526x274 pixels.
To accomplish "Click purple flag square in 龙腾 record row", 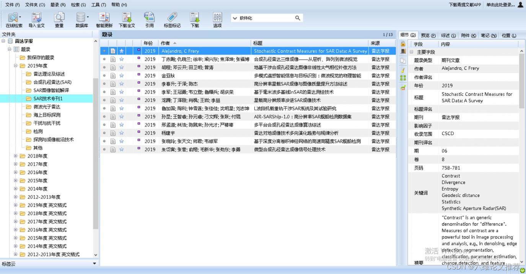I will click(x=139, y=99).
